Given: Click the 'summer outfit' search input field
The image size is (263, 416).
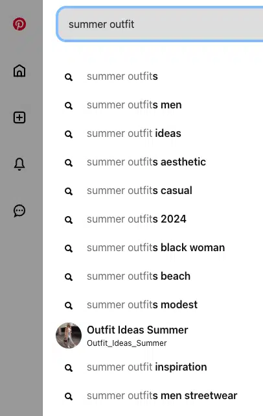Looking at the screenshot, I should click(x=160, y=24).
